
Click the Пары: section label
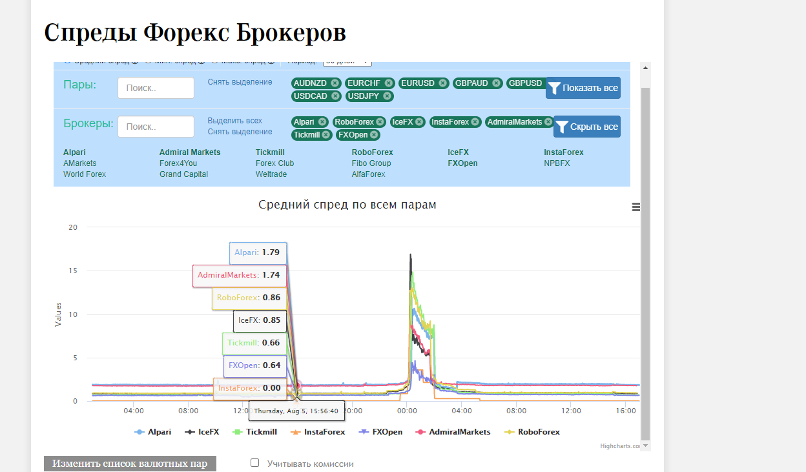pyautogui.click(x=80, y=85)
